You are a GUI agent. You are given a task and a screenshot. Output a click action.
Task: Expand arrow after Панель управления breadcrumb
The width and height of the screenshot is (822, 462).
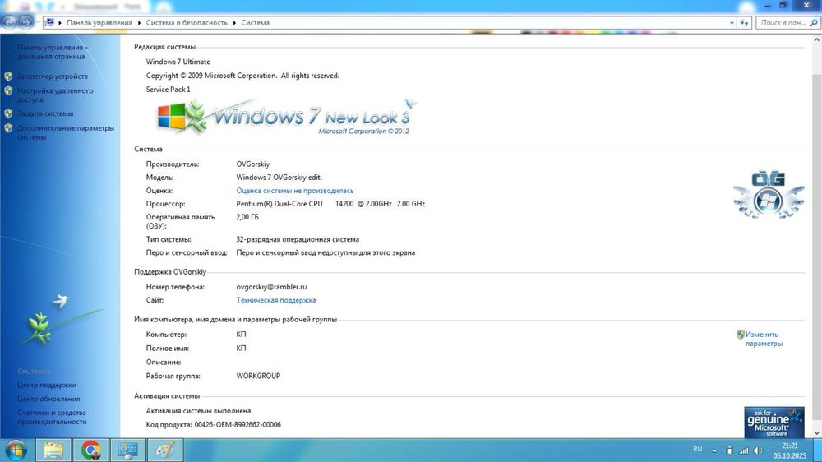(140, 22)
